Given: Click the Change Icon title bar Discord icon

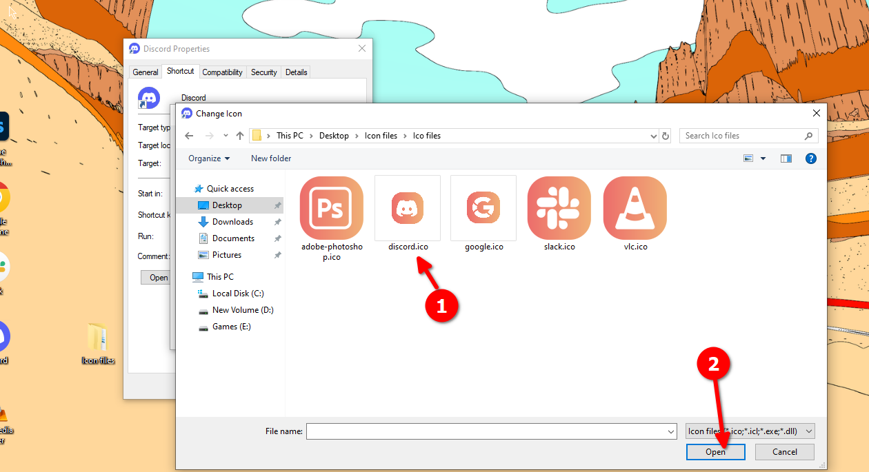Looking at the screenshot, I should (x=186, y=114).
